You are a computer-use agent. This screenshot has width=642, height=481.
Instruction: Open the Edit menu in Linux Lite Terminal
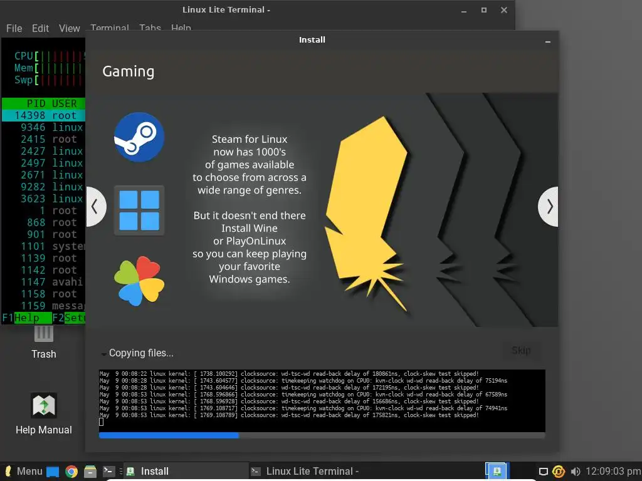pos(40,28)
